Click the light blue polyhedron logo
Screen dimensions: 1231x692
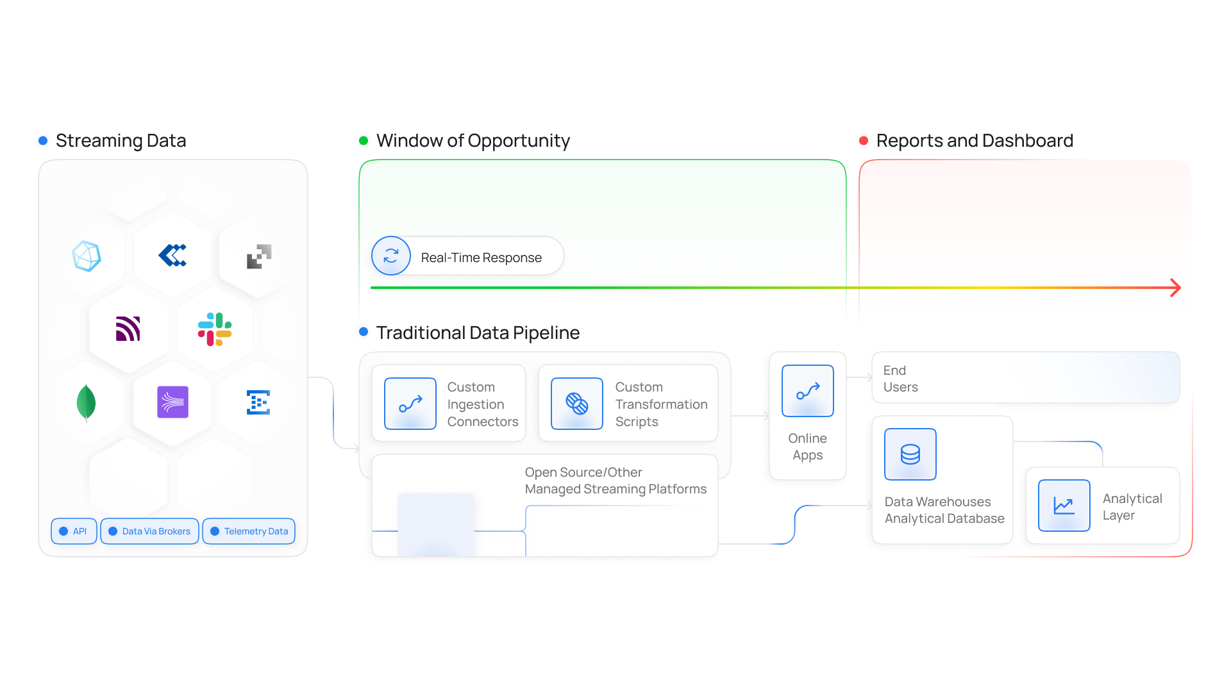click(87, 256)
